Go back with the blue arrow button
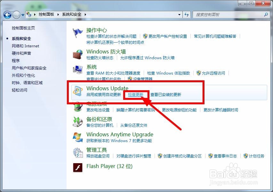273x192 pixels. 7,15
